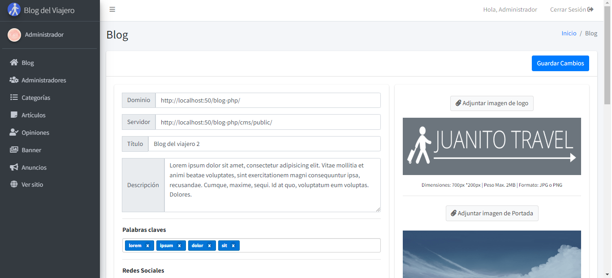Open Opiniones via its user-check icon
This screenshot has height=278, width=612.
coord(14,133)
